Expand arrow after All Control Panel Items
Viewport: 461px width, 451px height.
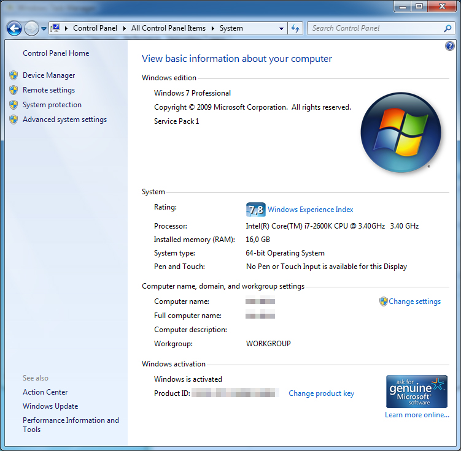pyautogui.click(x=213, y=28)
